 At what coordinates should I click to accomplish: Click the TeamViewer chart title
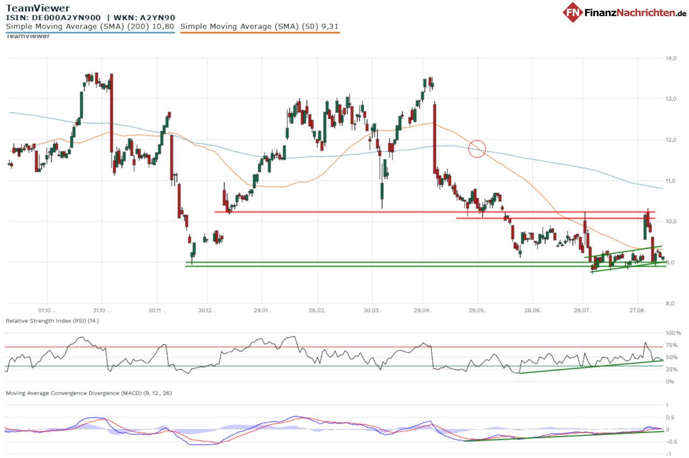pyautogui.click(x=38, y=8)
